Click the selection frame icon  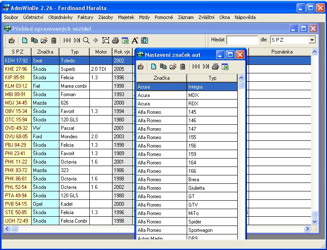(105, 40)
